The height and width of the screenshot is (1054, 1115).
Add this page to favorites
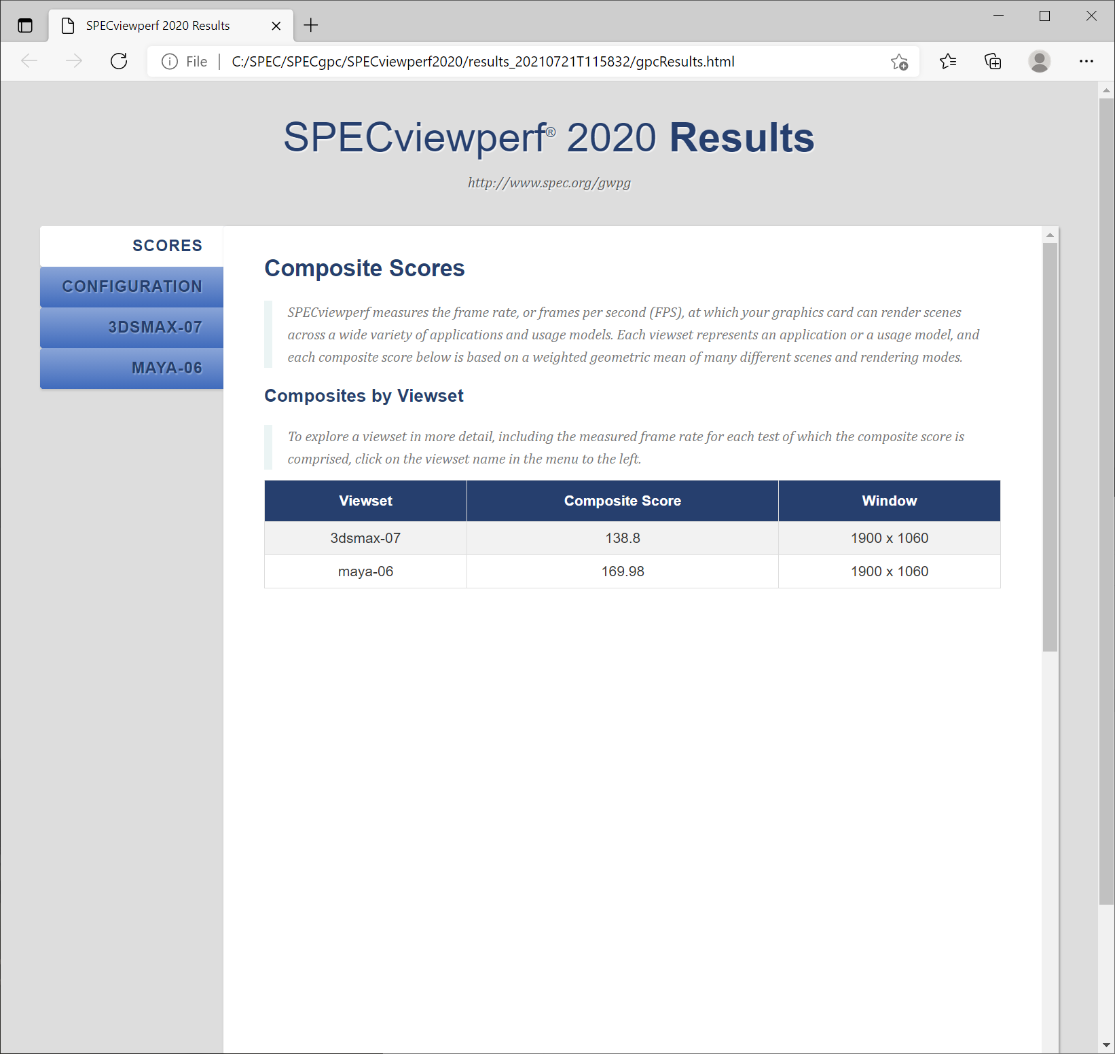(x=900, y=62)
